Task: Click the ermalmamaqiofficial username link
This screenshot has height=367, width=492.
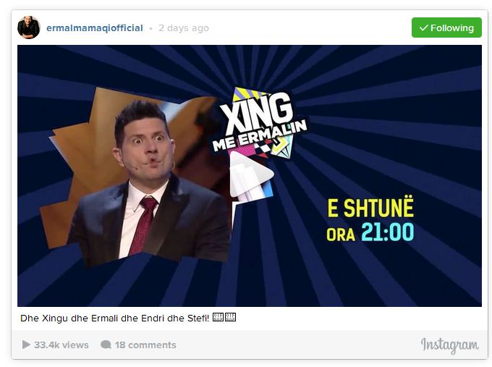Action: (x=95, y=28)
